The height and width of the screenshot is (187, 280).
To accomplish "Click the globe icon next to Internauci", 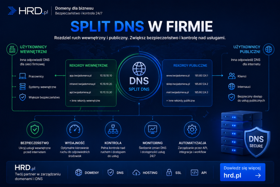I will (232, 87).
